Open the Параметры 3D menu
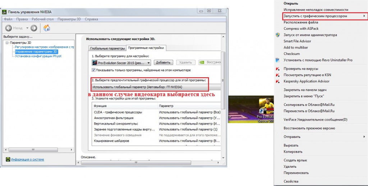Viewport: 368px width, 186px height. click(69, 19)
